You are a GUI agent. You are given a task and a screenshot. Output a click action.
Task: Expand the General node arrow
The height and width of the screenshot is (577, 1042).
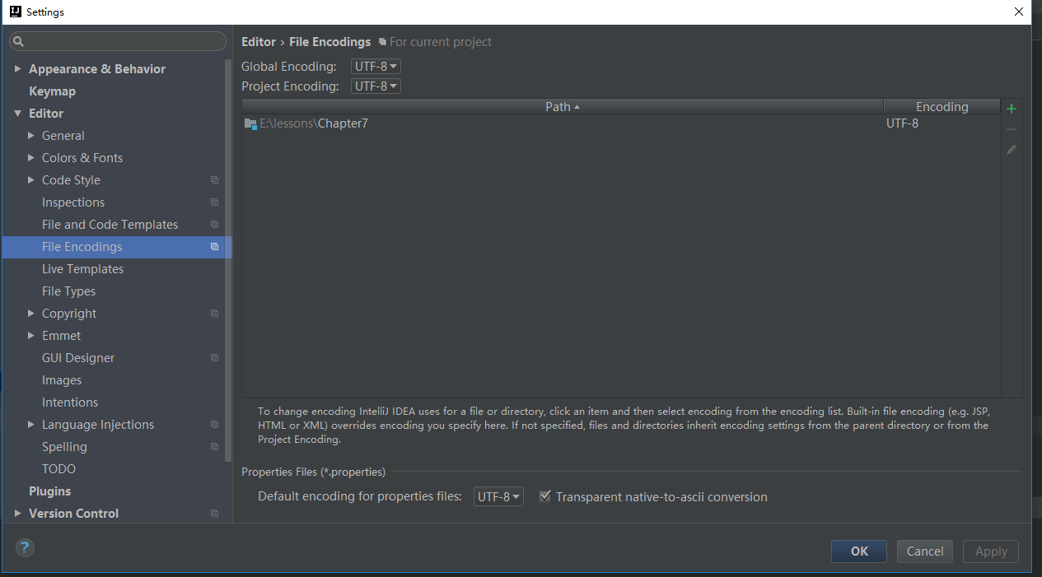coord(31,136)
